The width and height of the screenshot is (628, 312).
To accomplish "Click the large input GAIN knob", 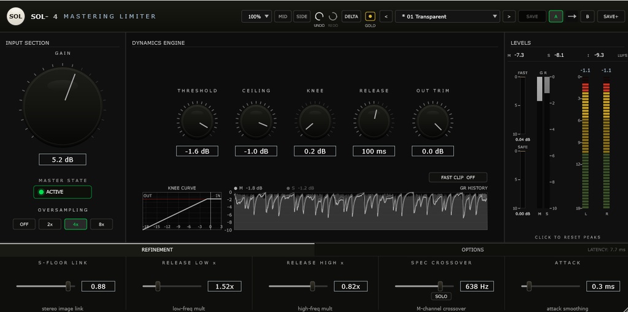I will tap(63, 106).
